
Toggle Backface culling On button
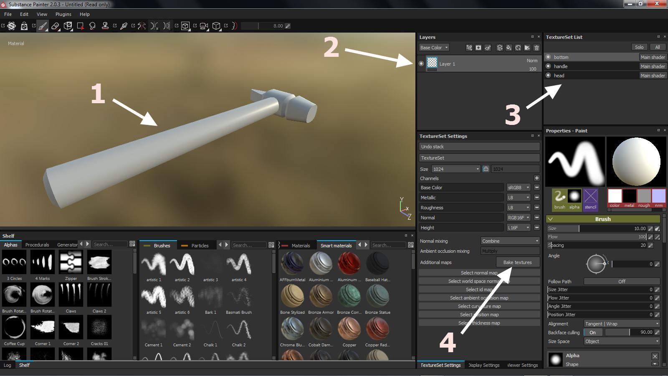592,333
